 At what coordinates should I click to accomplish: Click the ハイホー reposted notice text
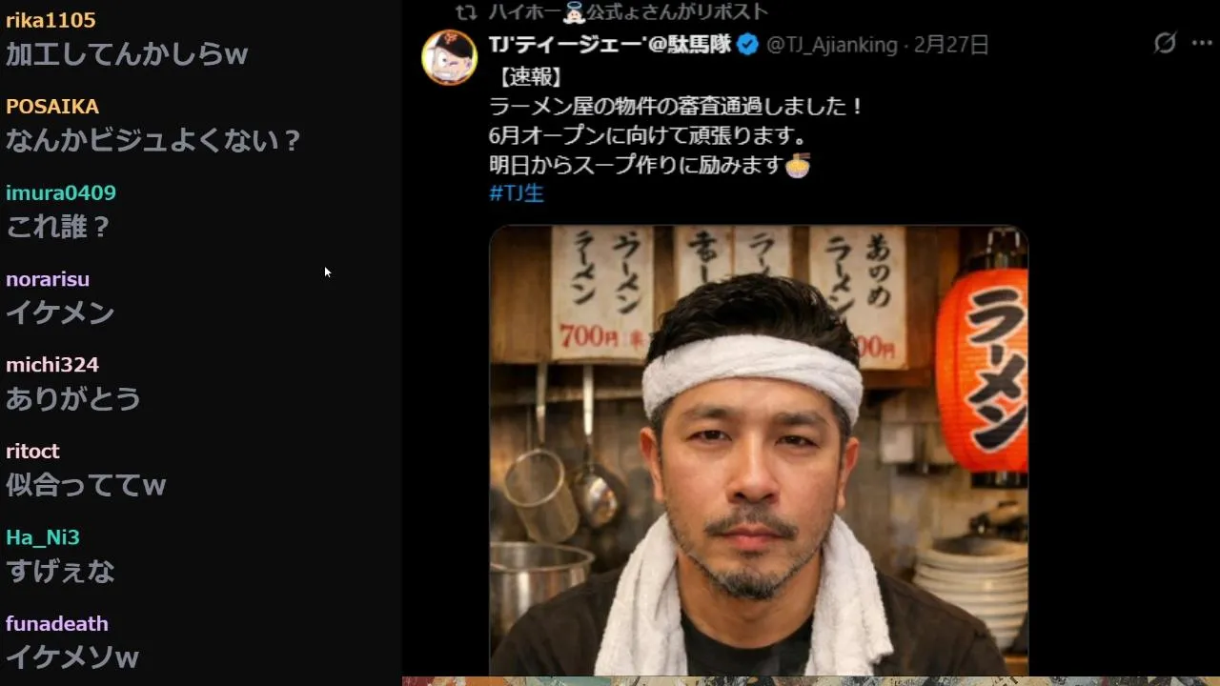[x=628, y=12]
